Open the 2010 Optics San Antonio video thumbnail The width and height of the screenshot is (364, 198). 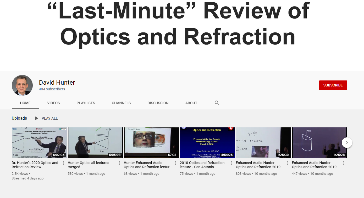[x=207, y=143]
